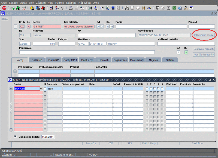Click the Sigma sum icon
Viewport: 218px width, 158px height.
[169, 8]
